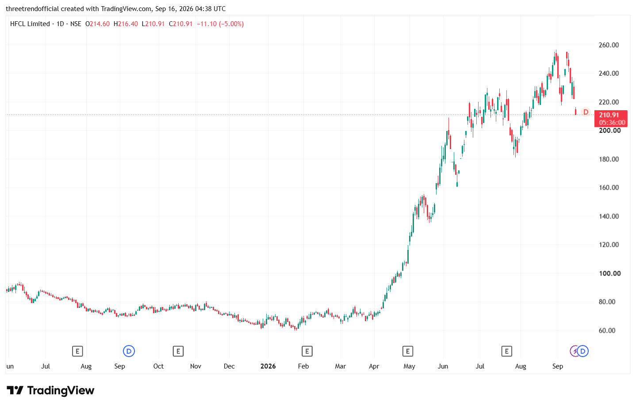Click the open value O214.60
The height and width of the screenshot is (407, 636).
(x=97, y=24)
